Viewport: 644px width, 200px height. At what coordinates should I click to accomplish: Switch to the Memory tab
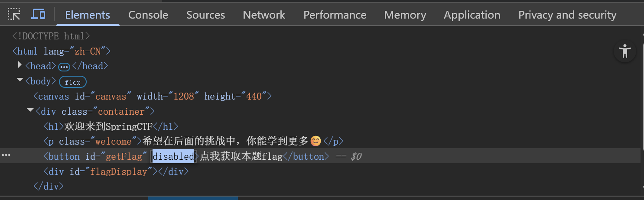[x=405, y=15]
